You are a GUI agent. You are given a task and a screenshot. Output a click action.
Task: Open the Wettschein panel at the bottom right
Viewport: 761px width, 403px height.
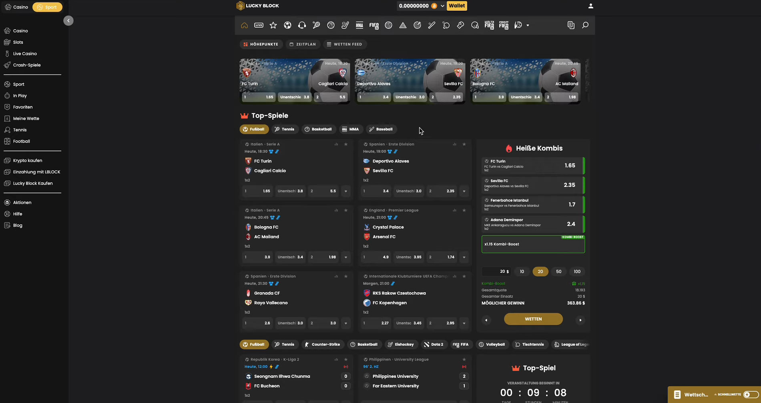[x=692, y=395]
